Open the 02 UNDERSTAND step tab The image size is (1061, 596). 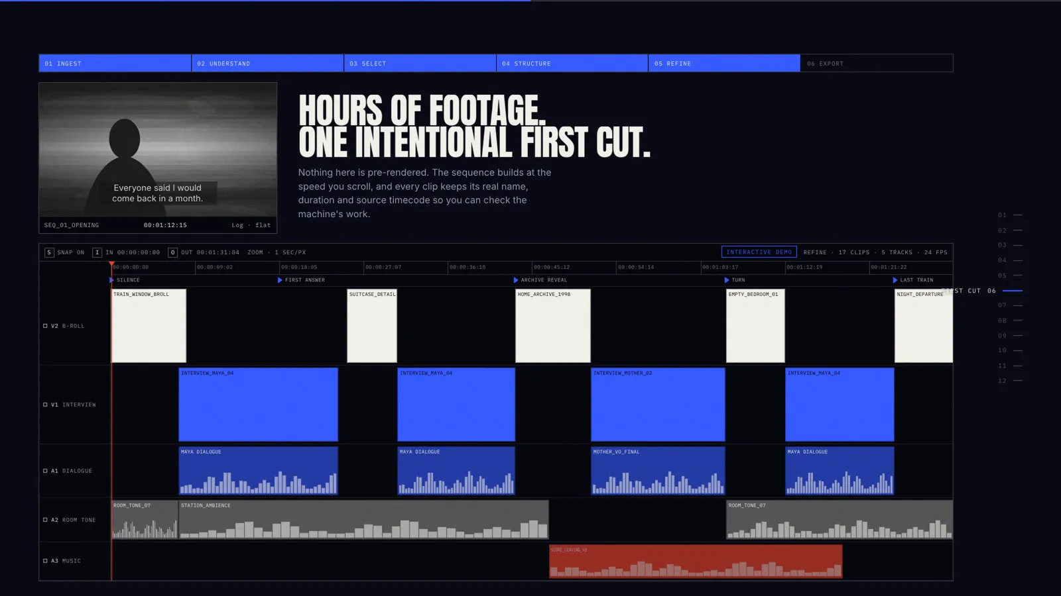(x=267, y=64)
